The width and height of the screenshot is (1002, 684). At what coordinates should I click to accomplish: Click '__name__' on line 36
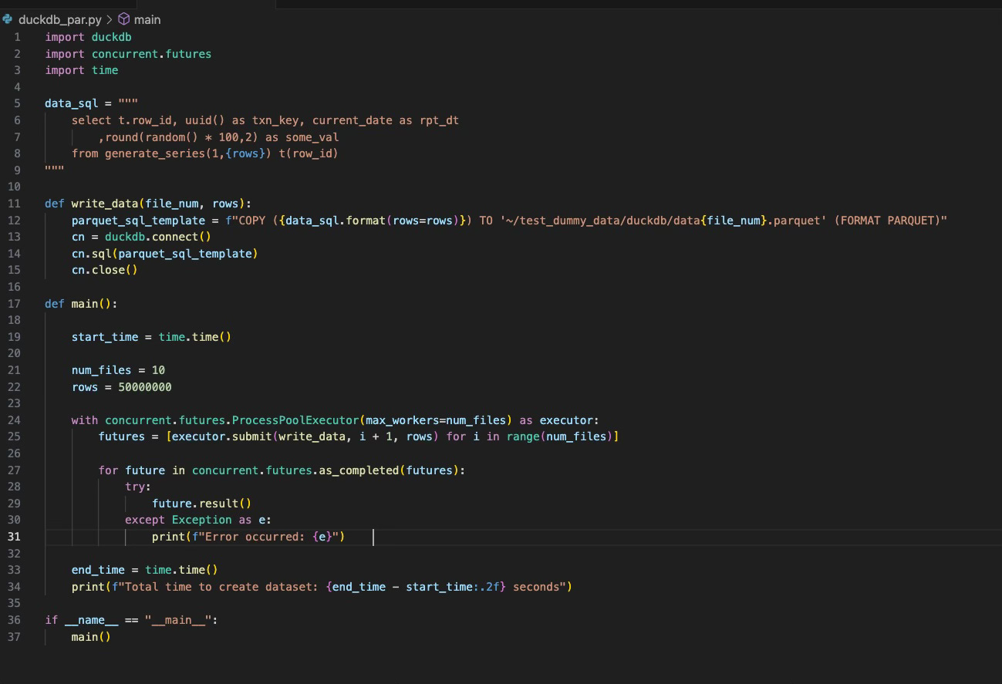[92, 620]
